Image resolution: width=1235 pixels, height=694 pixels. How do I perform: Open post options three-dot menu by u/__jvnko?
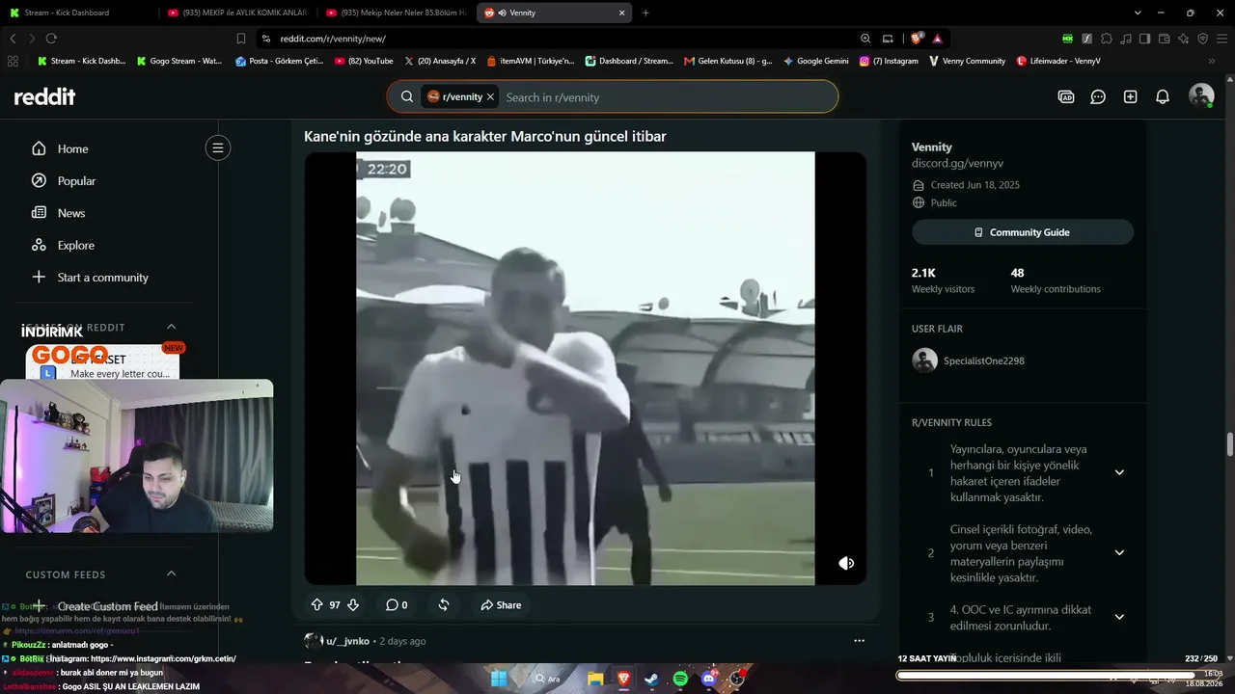(x=859, y=641)
